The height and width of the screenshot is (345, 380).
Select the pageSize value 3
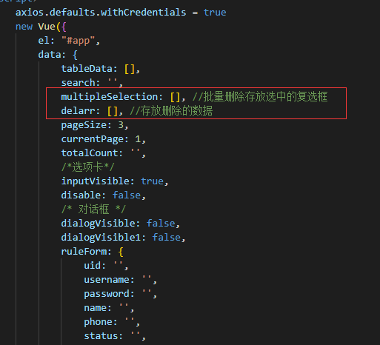(x=121, y=125)
